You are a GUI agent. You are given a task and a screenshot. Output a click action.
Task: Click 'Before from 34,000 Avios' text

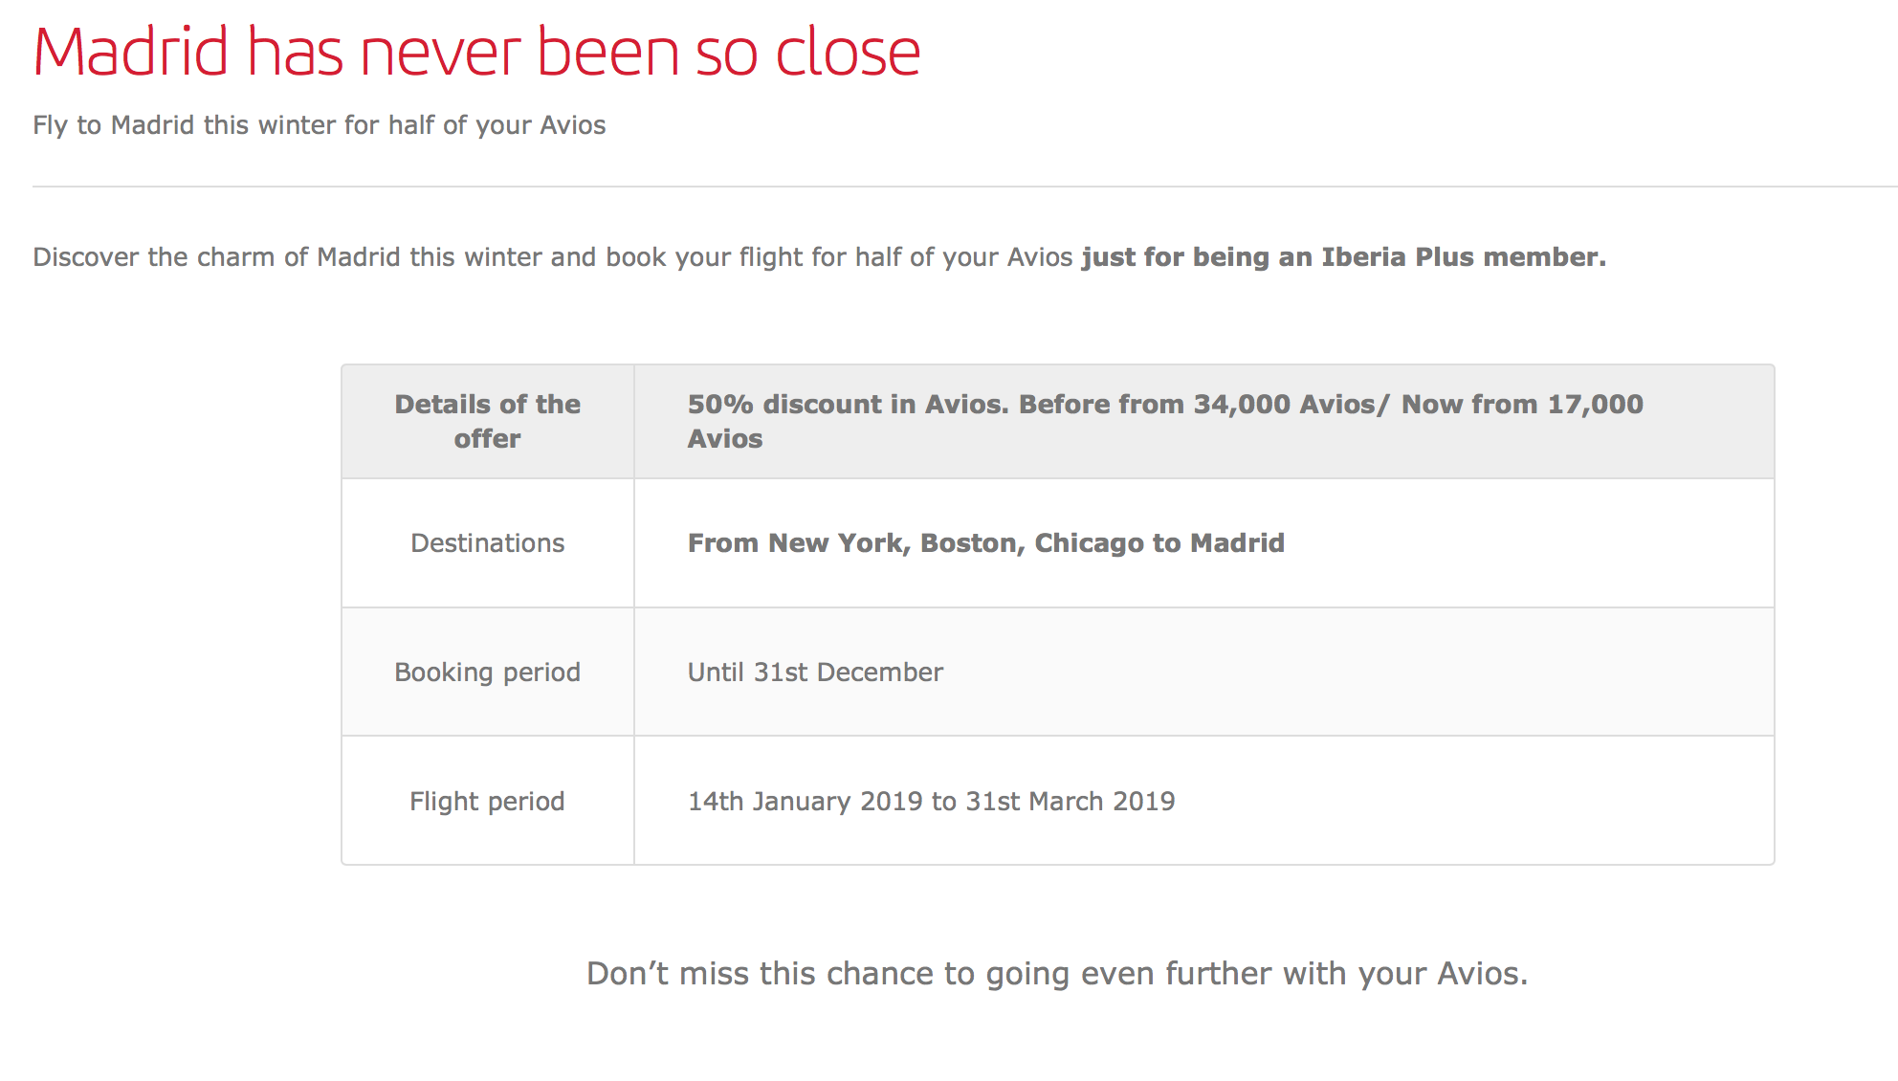coord(1197,405)
